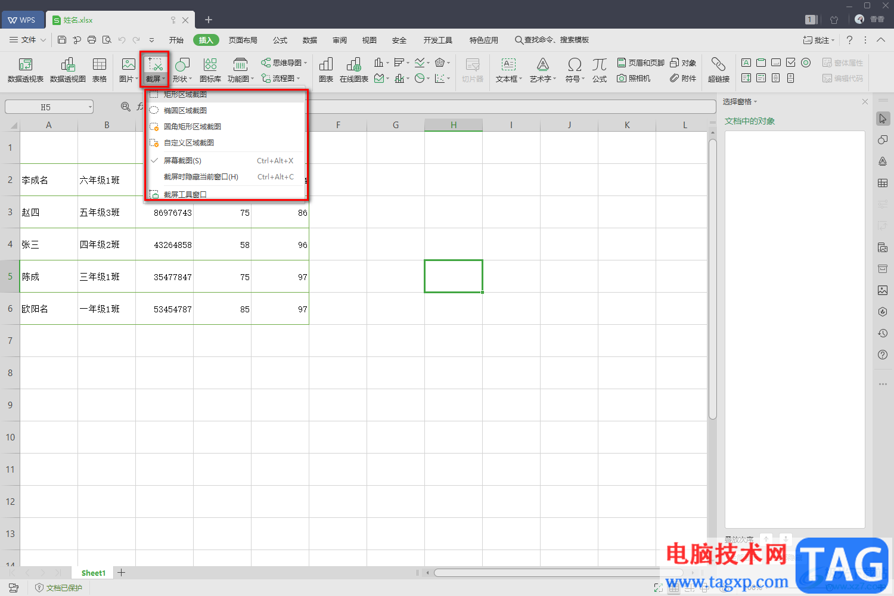The height and width of the screenshot is (596, 894).
Task: Choose 自定义区域截图 from screenshot menu
Action: [225, 143]
